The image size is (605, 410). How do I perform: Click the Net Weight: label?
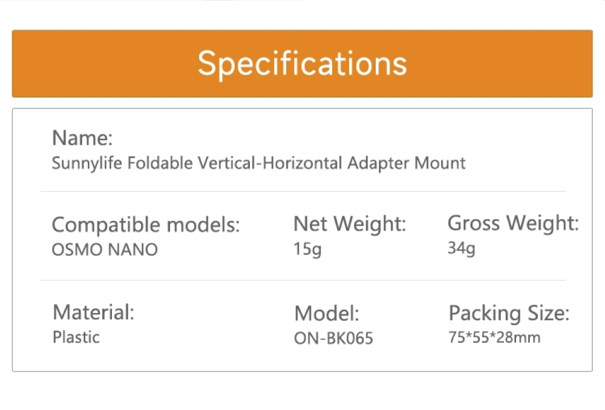[x=349, y=223]
